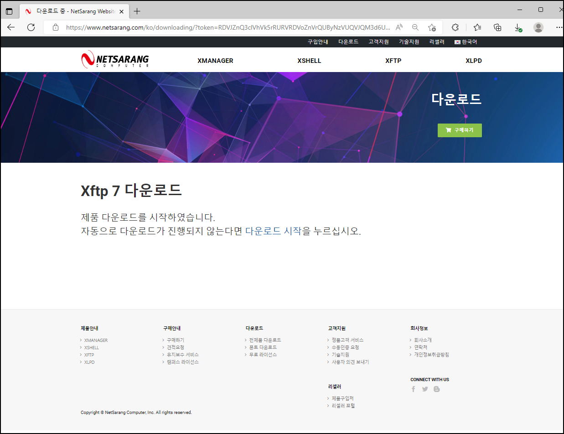The image size is (564, 434).
Task: Open footer link 캠퍼스 라이선스
Action: pyautogui.click(x=182, y=362)
